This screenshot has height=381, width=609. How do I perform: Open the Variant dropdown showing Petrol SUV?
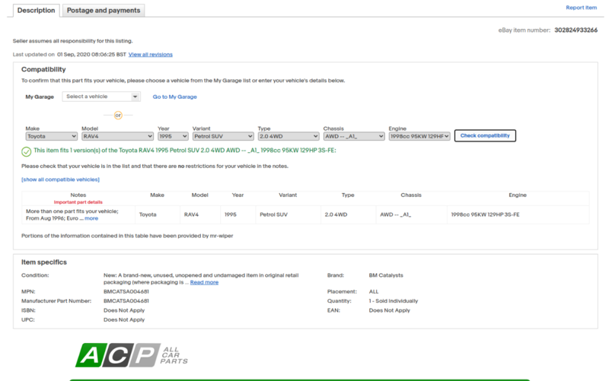(x=223, y=137)
